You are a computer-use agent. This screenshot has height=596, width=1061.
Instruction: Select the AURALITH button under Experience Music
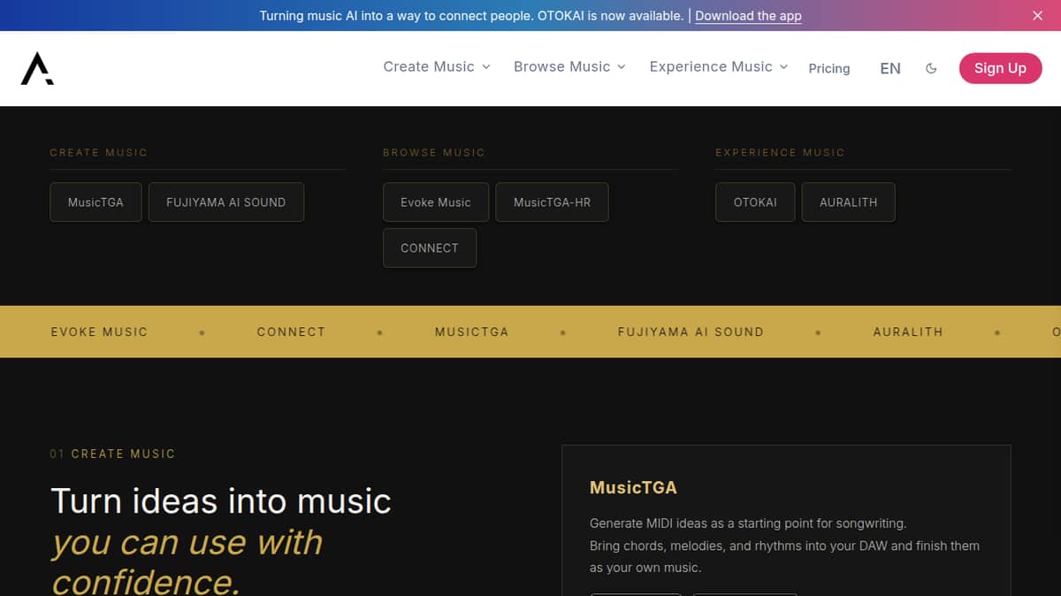(x=849, y=202)
